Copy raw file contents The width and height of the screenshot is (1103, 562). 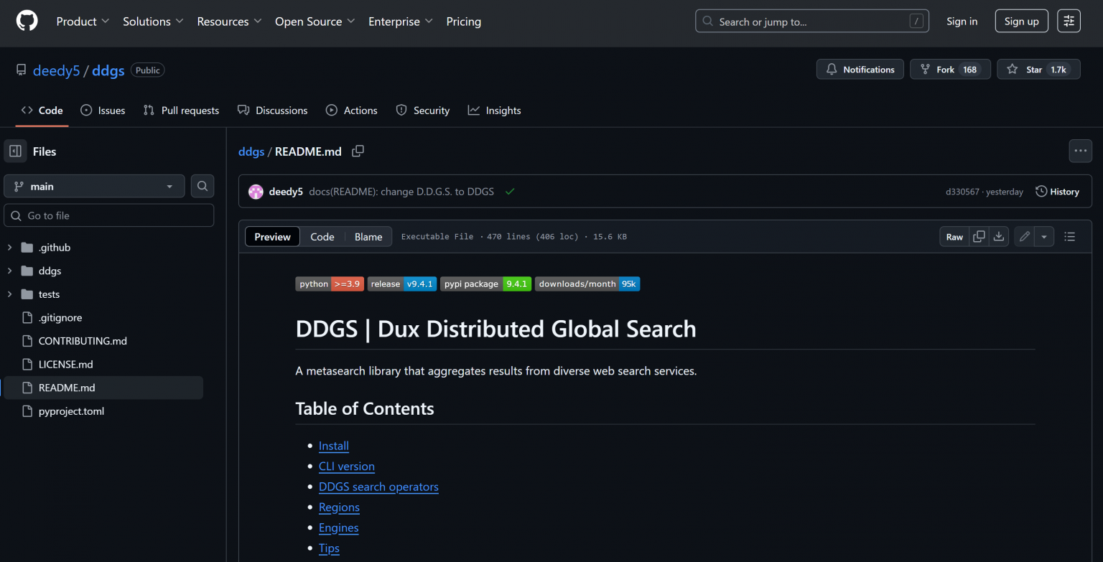pyautogui.click(x=979, y=237)
